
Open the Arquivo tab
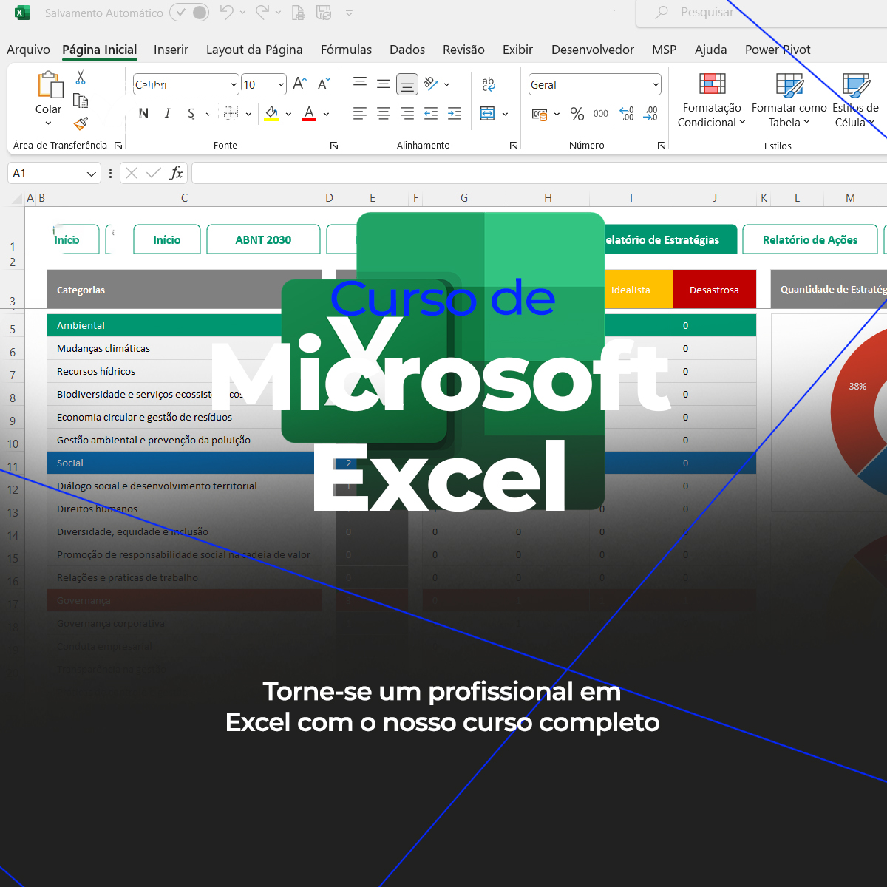click(28, 50)
